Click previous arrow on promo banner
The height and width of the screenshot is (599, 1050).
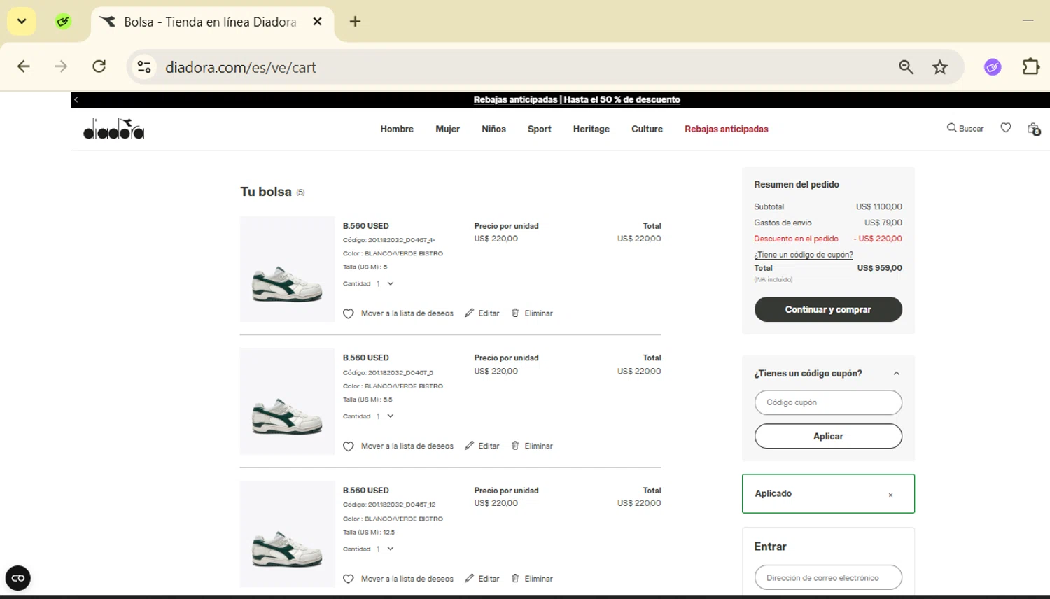76,100
